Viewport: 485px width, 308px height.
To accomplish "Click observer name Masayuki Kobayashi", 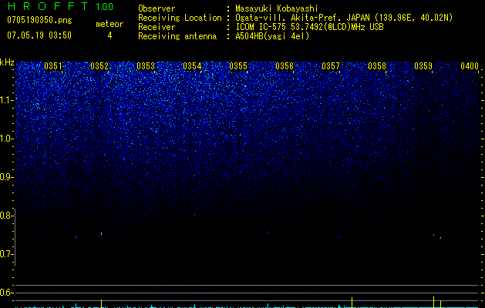I will [x=277, y=8].
